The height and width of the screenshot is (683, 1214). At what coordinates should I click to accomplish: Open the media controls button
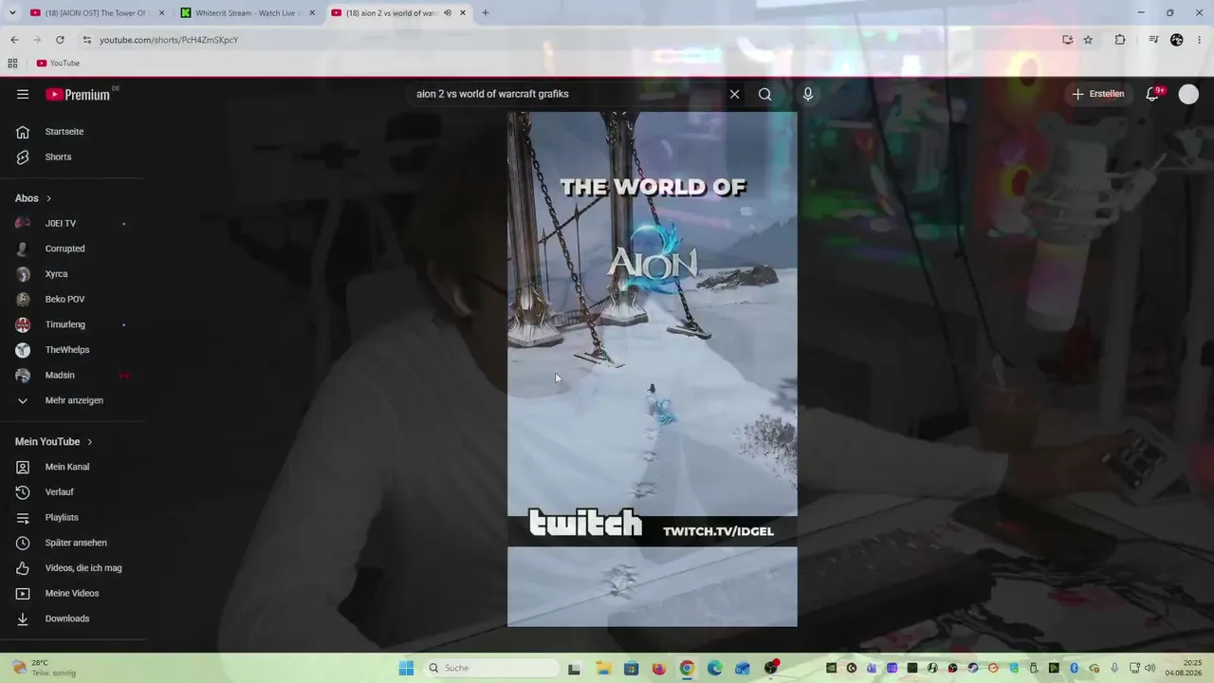pos(1153,40)
